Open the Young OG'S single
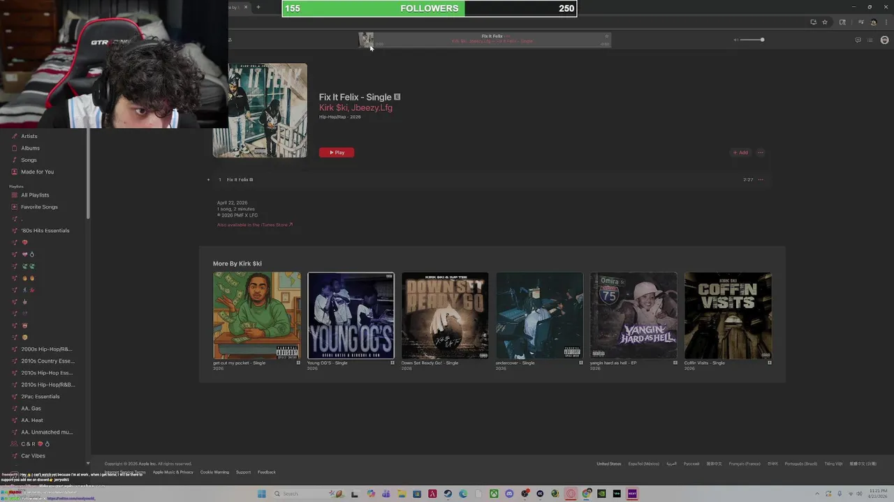894x502 pixels. pos(351,316)
